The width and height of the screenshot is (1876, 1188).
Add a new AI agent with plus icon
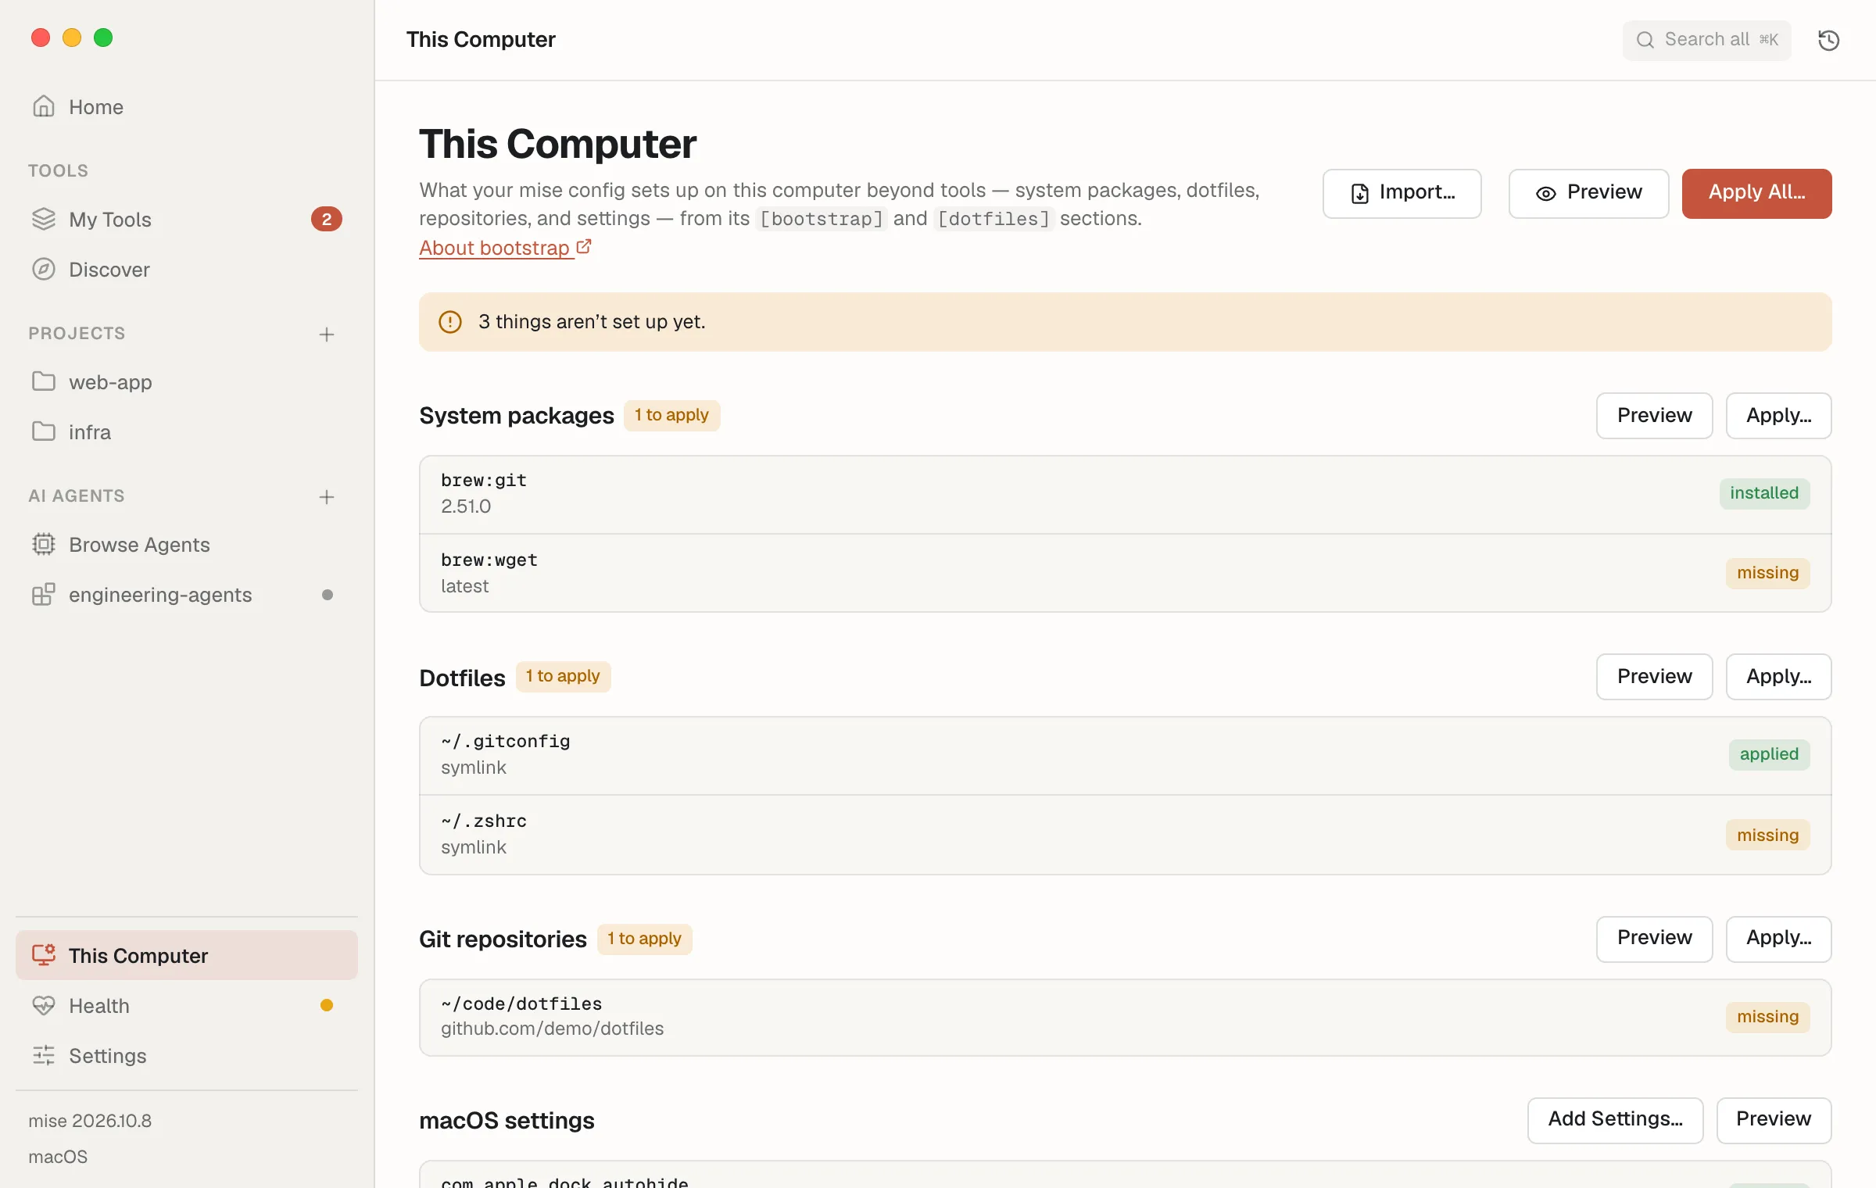coord(327,497)
